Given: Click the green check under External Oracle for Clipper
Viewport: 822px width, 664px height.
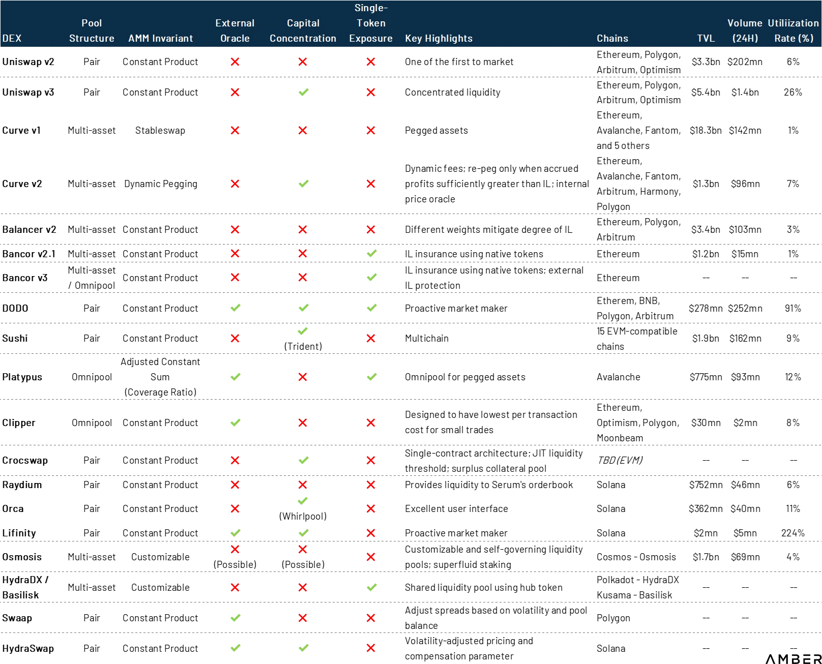Looking at the screenshot, I should click(x=236, y=422).
